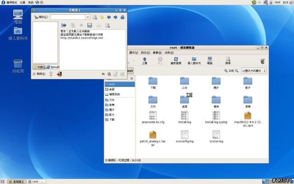
Task: Click the Home folder (個人資料夾) toolbar button
Action: click(x=194, y=61)
